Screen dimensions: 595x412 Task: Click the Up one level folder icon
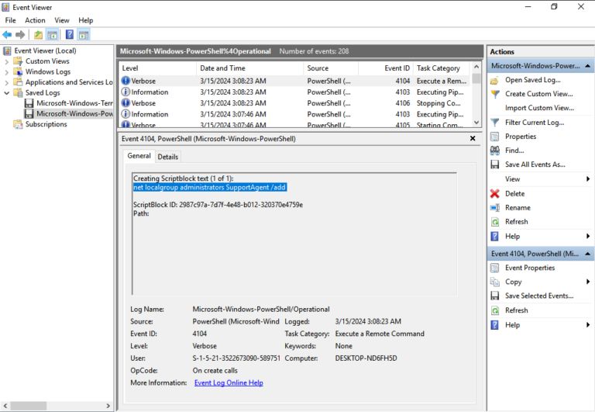click(x=38, y=35)
